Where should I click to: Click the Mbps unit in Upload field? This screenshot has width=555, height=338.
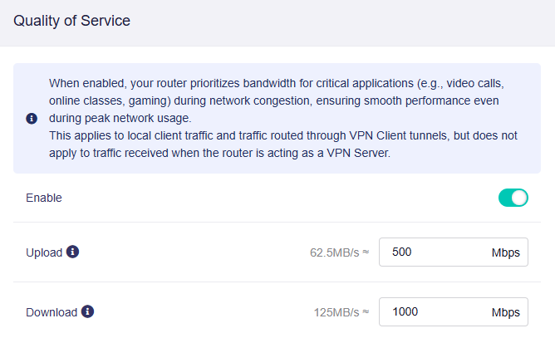505,252
